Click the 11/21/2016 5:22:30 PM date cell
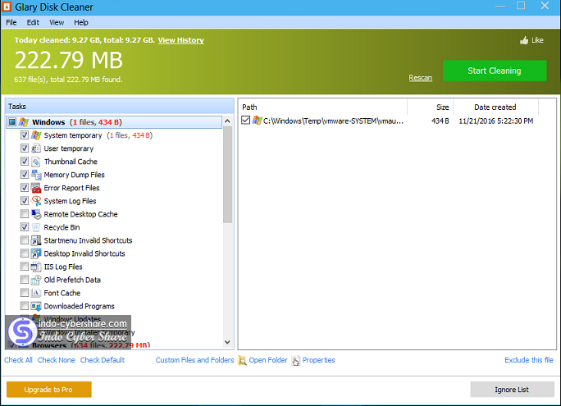561x406 pixels. click(496, 121)
